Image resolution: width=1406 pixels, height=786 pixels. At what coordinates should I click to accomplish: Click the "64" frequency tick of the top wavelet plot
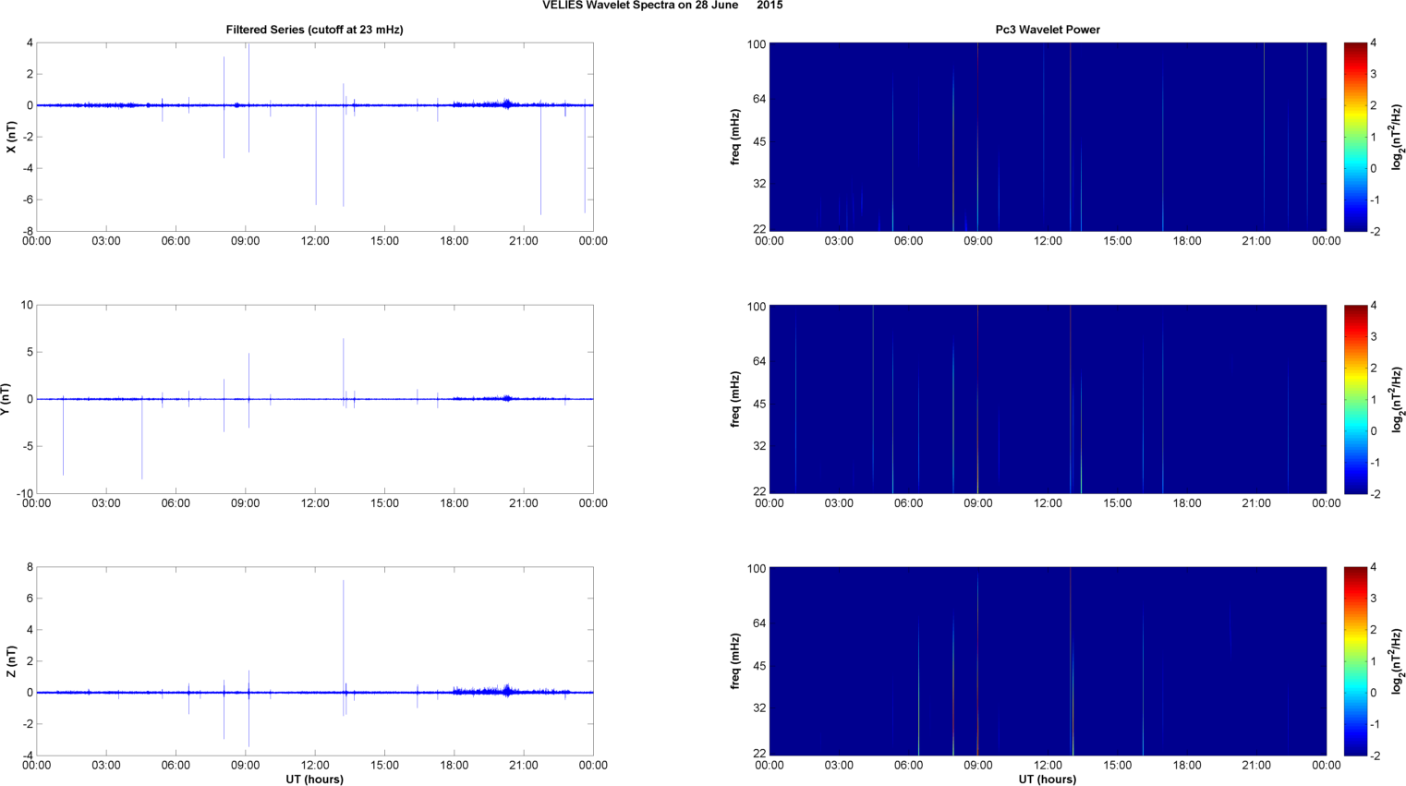pyautogui.click(x=759, y=99)
